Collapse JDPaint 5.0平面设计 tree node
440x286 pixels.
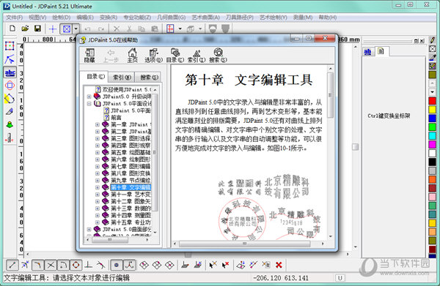pos(89,104)
